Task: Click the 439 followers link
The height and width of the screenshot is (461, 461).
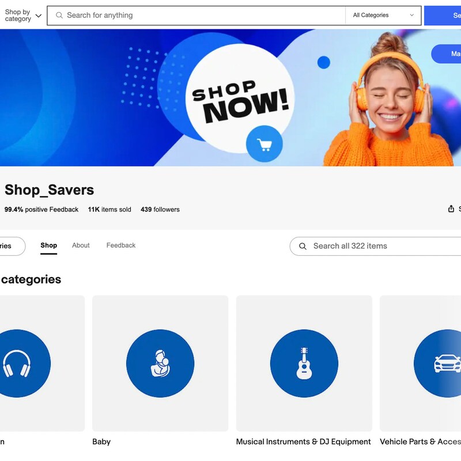Action: [x=160, y=209]
